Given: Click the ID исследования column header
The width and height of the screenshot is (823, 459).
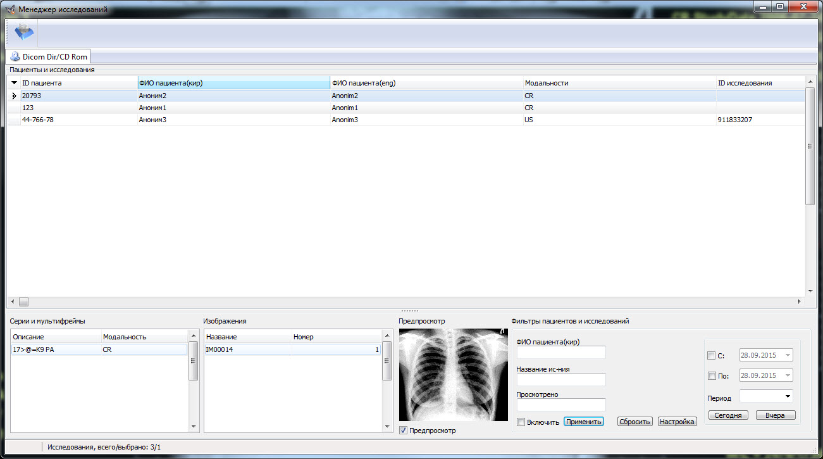Looking at the screenshot, I should [x=760, y=83].
